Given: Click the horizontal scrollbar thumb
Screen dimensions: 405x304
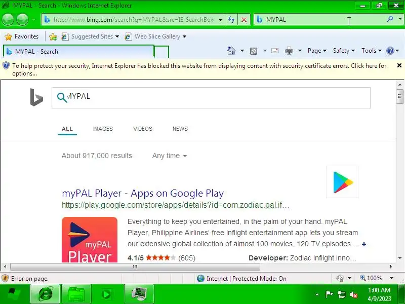Looking at the screenshot, I should pyautogui.click(x=135, y=267).
